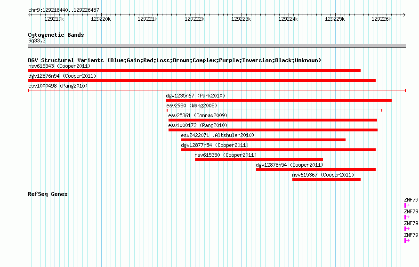Click the nsv615350 (Cooper2011) label
Image resolution: width=419 pixels, height=267 pixels.
(x=226, y=155)
